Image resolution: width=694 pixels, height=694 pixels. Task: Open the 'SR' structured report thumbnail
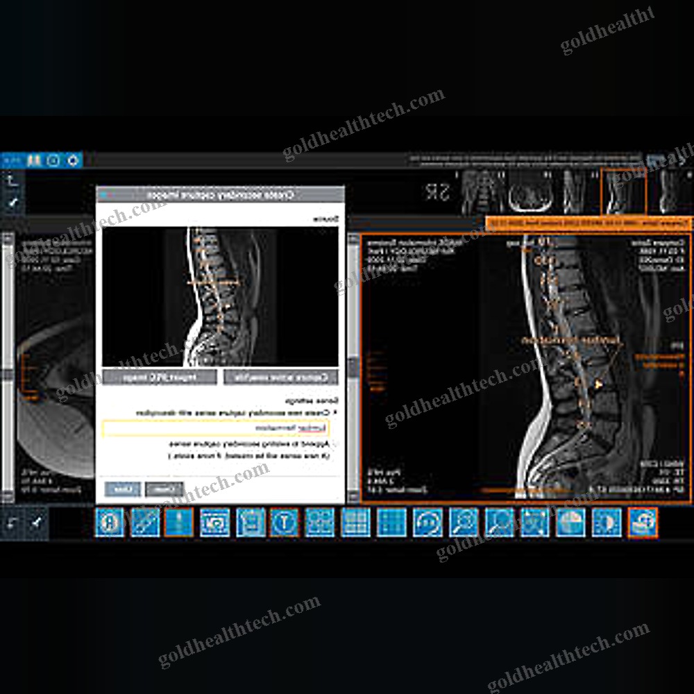(437, 192)
